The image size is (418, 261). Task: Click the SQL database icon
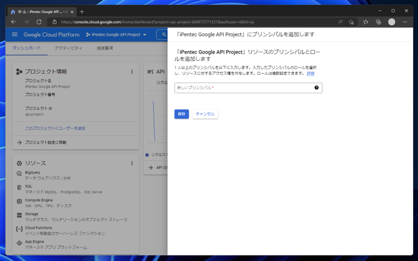pyautogui.click(x=19, y=187)
